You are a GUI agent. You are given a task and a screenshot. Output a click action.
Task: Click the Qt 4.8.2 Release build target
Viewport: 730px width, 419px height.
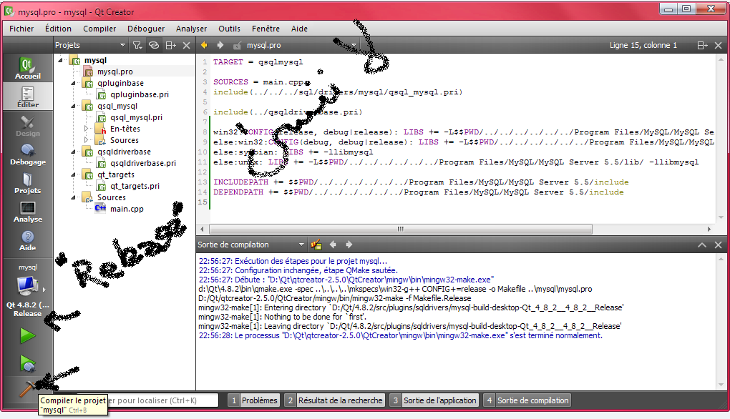pyautogui.click(x=27, y=310)
